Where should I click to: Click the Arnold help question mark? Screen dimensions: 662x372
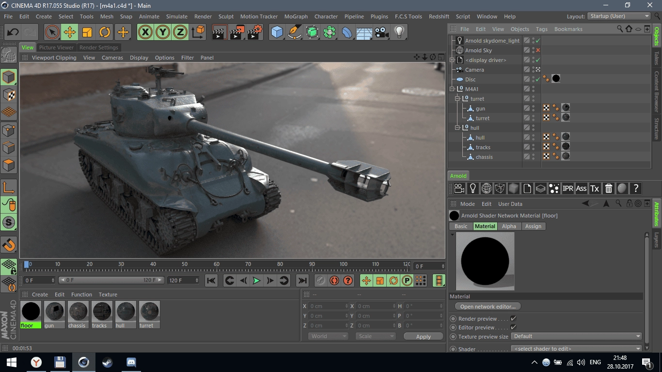[636, 188]
